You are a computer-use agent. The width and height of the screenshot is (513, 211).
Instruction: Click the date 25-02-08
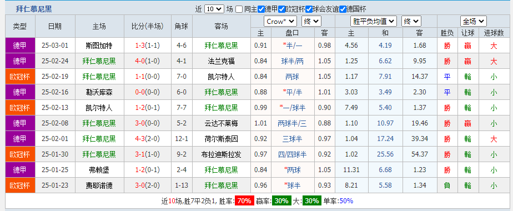point(55,123)
